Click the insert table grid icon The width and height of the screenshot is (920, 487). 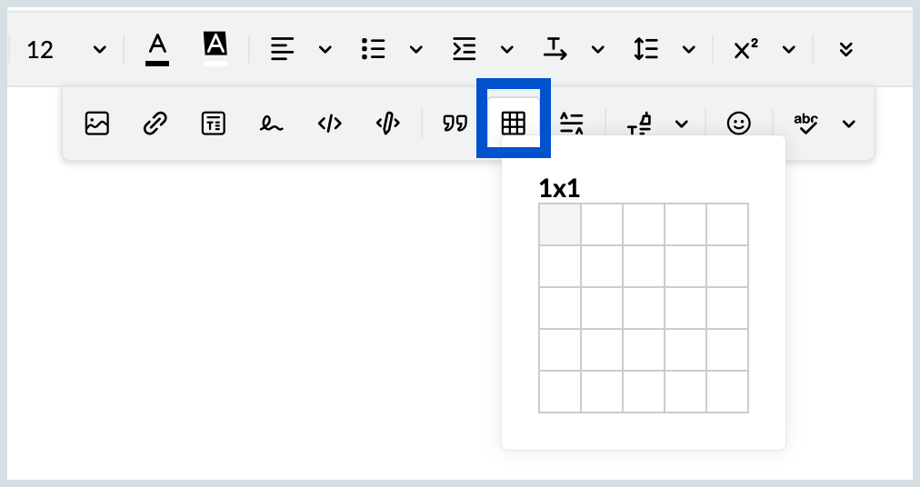point(514,124)
